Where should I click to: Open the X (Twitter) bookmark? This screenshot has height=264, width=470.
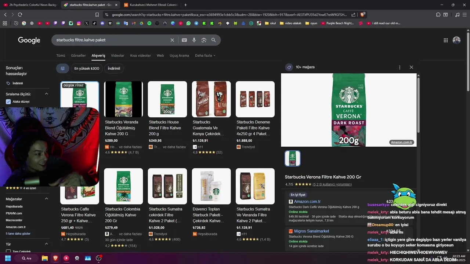[x=86, y=23]
